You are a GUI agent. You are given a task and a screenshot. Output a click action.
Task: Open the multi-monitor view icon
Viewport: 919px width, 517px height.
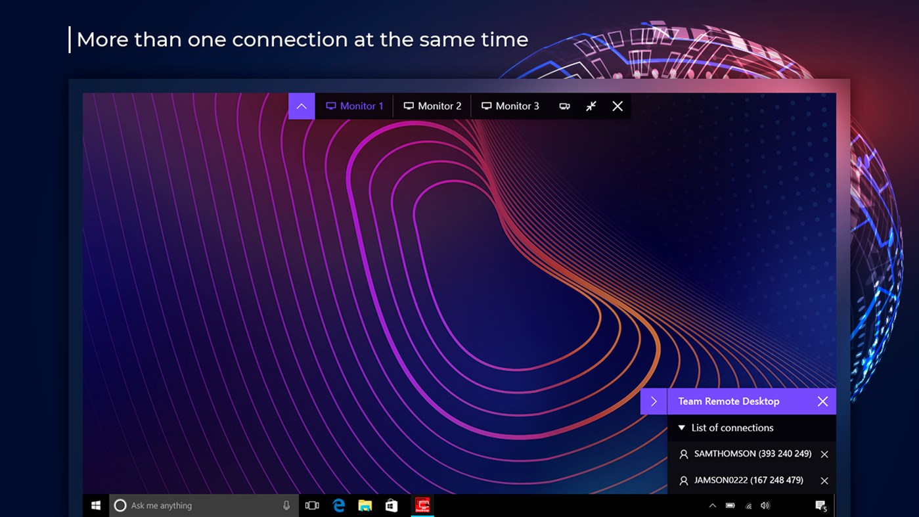(564, 106)
